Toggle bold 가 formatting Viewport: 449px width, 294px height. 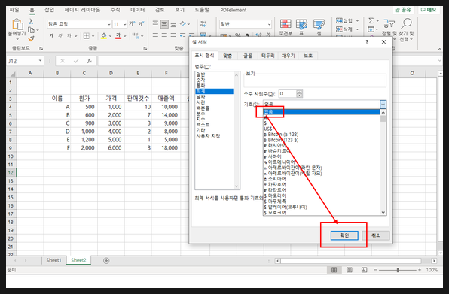[51, 35]
